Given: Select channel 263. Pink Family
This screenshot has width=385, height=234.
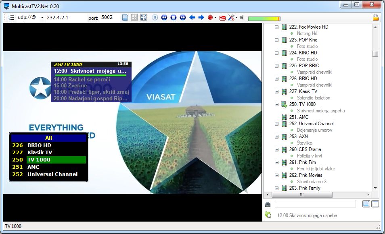Looking at the screenshot, I should (305, 188).
